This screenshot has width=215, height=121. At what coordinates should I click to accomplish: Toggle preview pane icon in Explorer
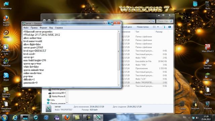(x=164, y=27)
